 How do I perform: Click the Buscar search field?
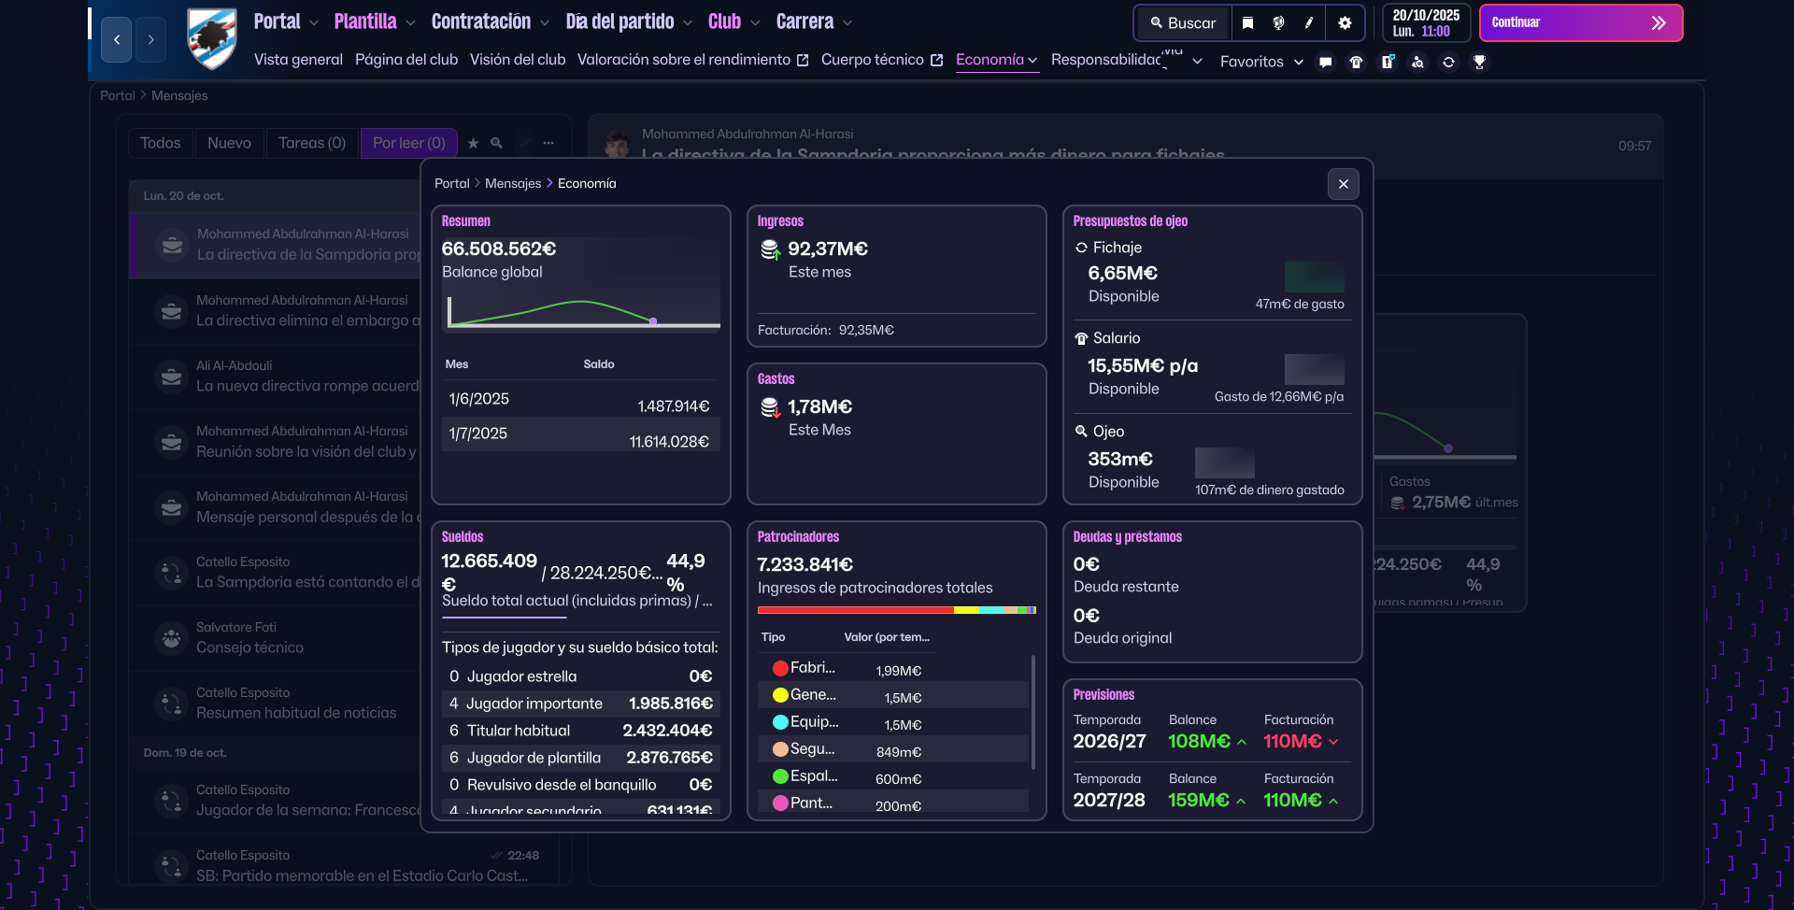(x=1183, y=23)
